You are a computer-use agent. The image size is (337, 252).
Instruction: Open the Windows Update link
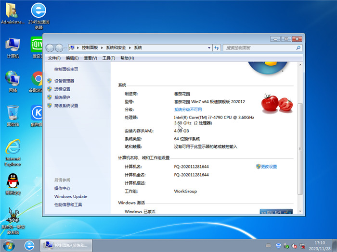71,196
